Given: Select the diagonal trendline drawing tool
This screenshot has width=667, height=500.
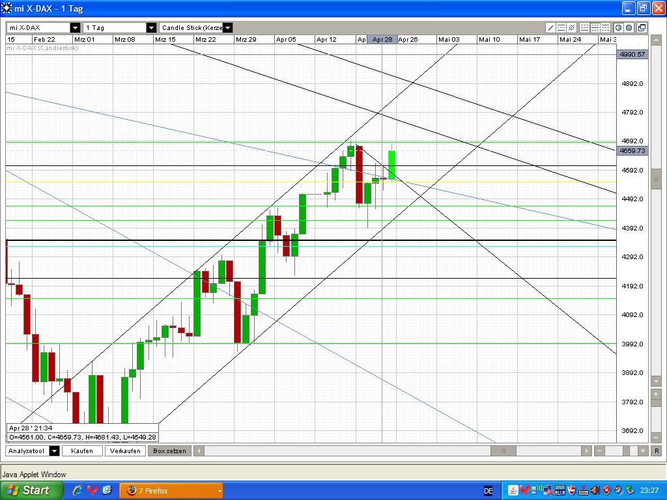Looking at the screenshot, I should click(x=550, y=27).
